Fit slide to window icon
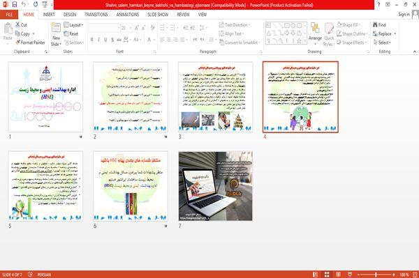The height and width of the screenshot is (278, 419). 415,275
